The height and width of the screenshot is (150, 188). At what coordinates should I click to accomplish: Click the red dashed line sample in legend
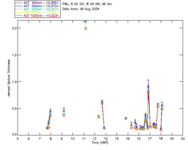19,16
